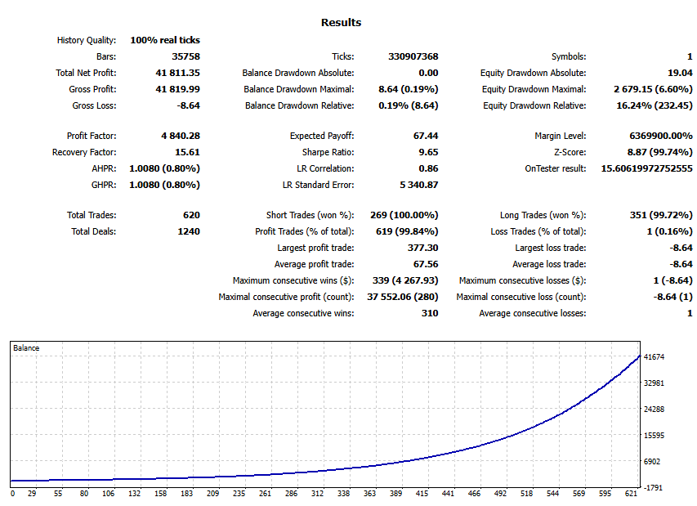Click LR Standard Error value 5 340.87
The image size is (697, 506).
[418, 185]
